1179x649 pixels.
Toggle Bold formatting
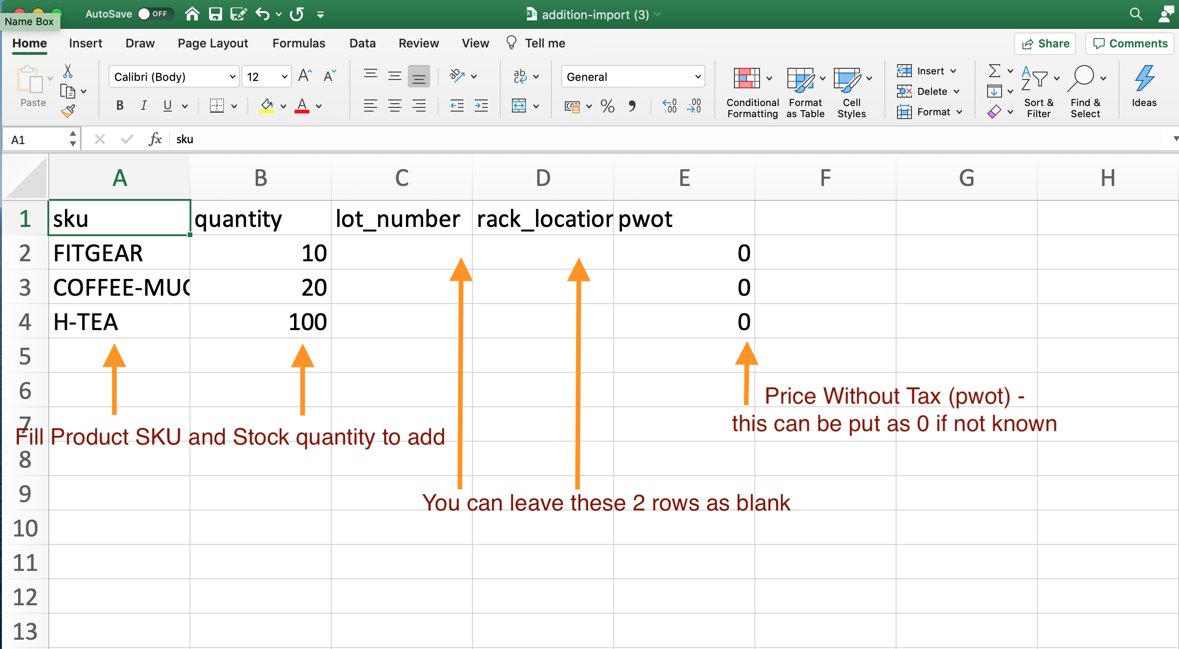120,106
